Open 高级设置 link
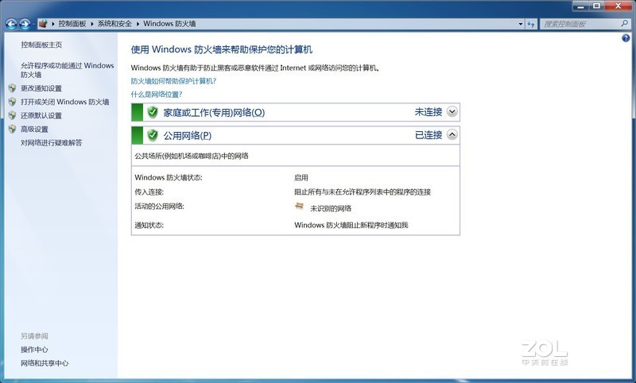The image size is (636, 383). (34, 130)
